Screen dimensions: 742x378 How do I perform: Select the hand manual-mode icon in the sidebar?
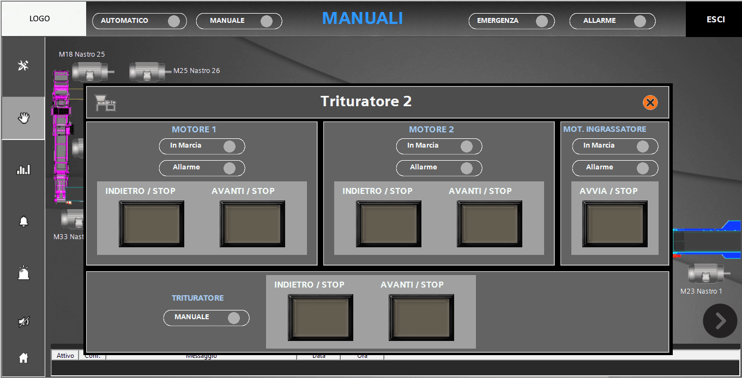pos(23,118)
